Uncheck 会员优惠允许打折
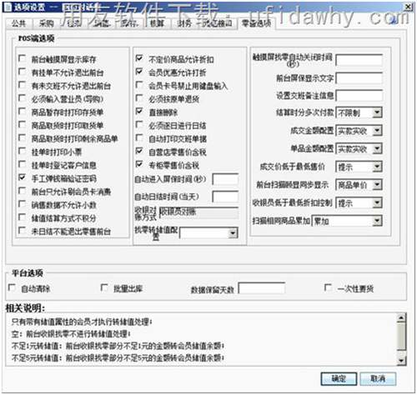 pyautogui.click(x=139, y=72)
